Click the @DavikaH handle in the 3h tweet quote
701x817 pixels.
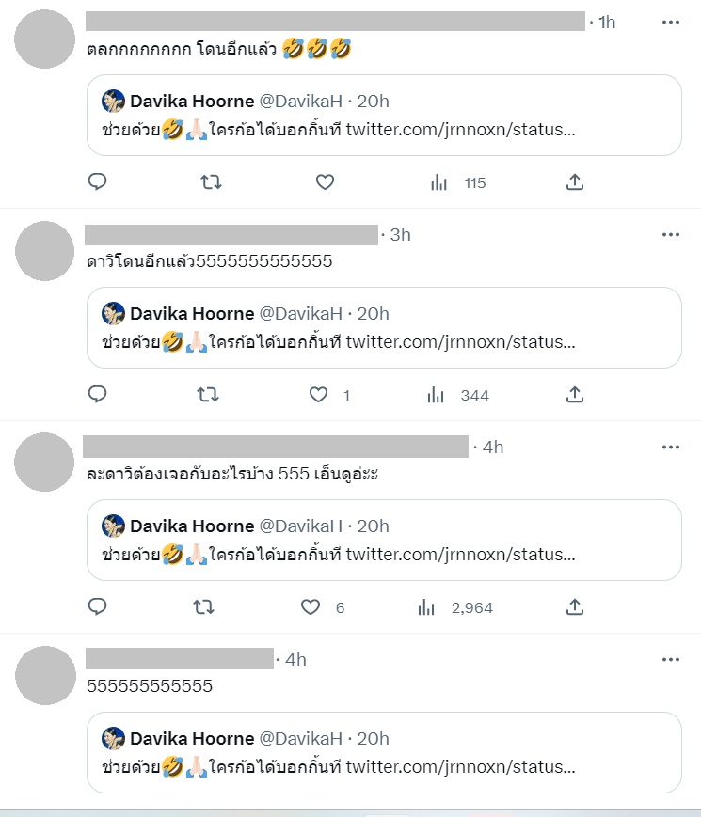pyautogui.click(x=301, y=313)
